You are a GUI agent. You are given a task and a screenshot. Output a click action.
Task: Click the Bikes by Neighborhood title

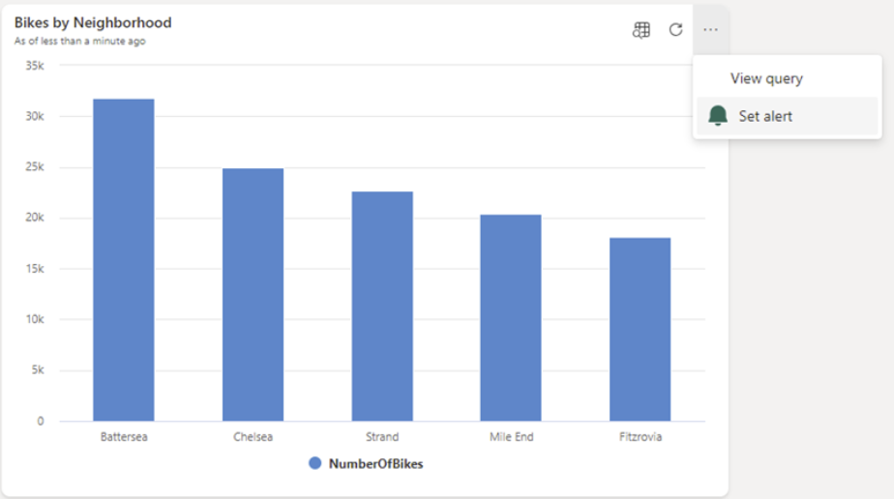click(x=93, y=22)
